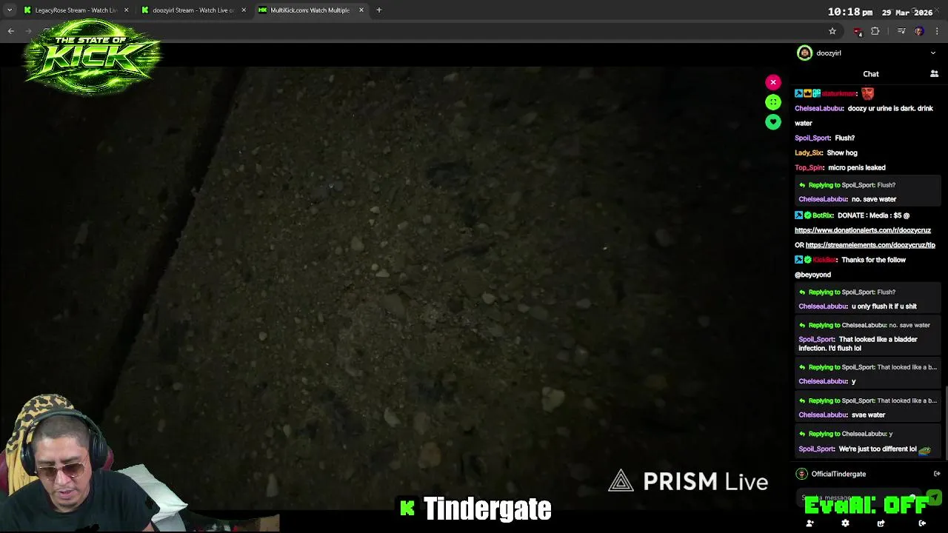Image resolution: width=948 pixels, height=533 pixels.
Task: Select the Chat header tab
Action: tap(871, 74)
